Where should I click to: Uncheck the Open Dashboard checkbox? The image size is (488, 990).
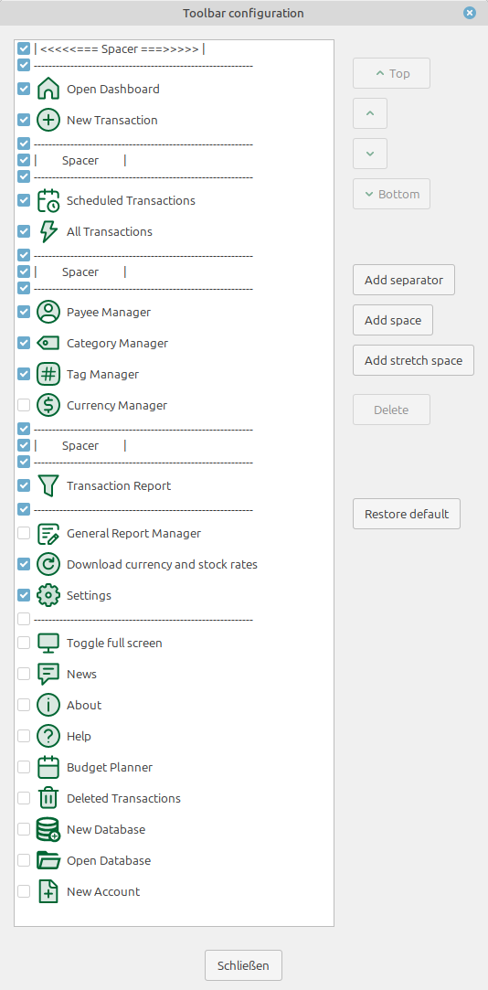pyautogui.click(x=24, y=89)
